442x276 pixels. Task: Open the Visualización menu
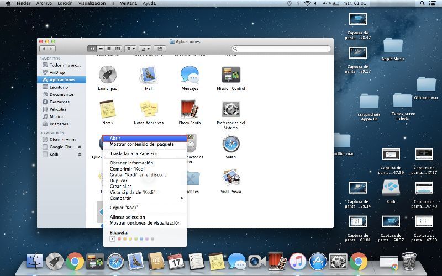[92, 3]
